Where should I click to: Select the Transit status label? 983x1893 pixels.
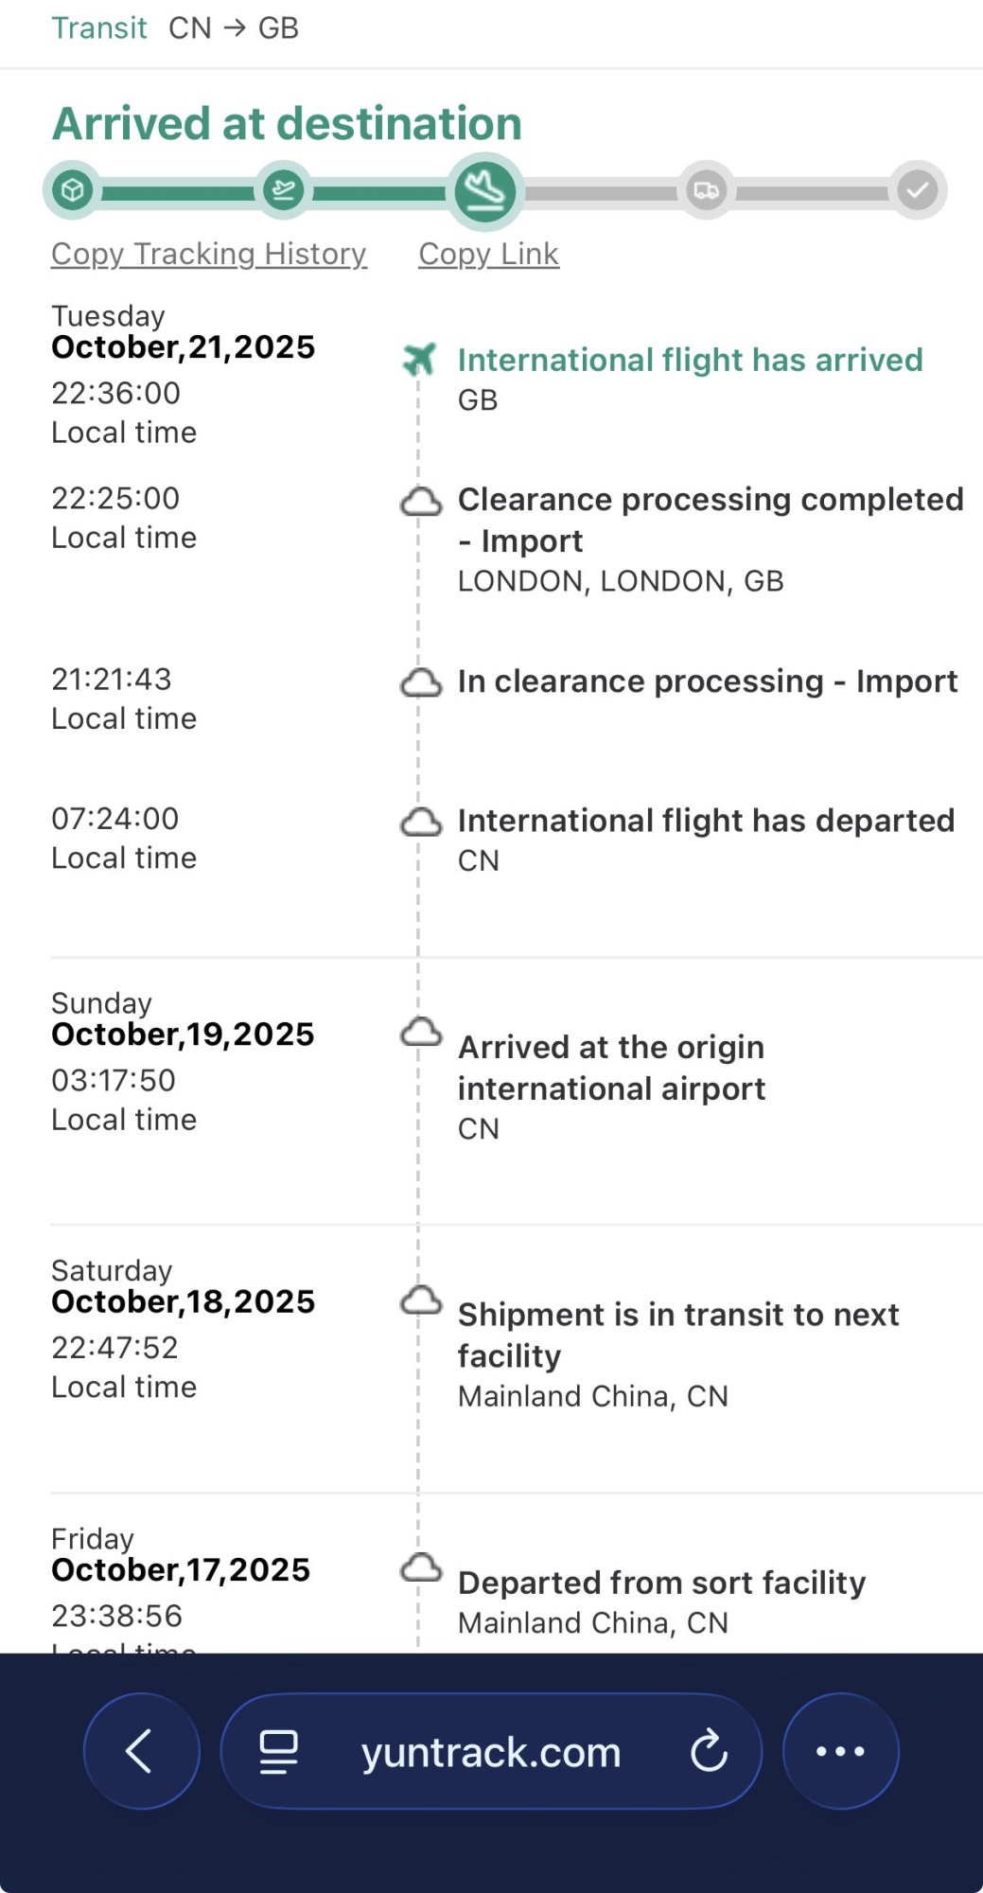[x=99, y=28]
